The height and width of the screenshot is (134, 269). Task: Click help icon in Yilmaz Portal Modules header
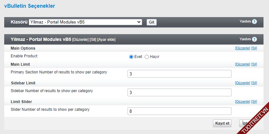(x=254, y=39)
